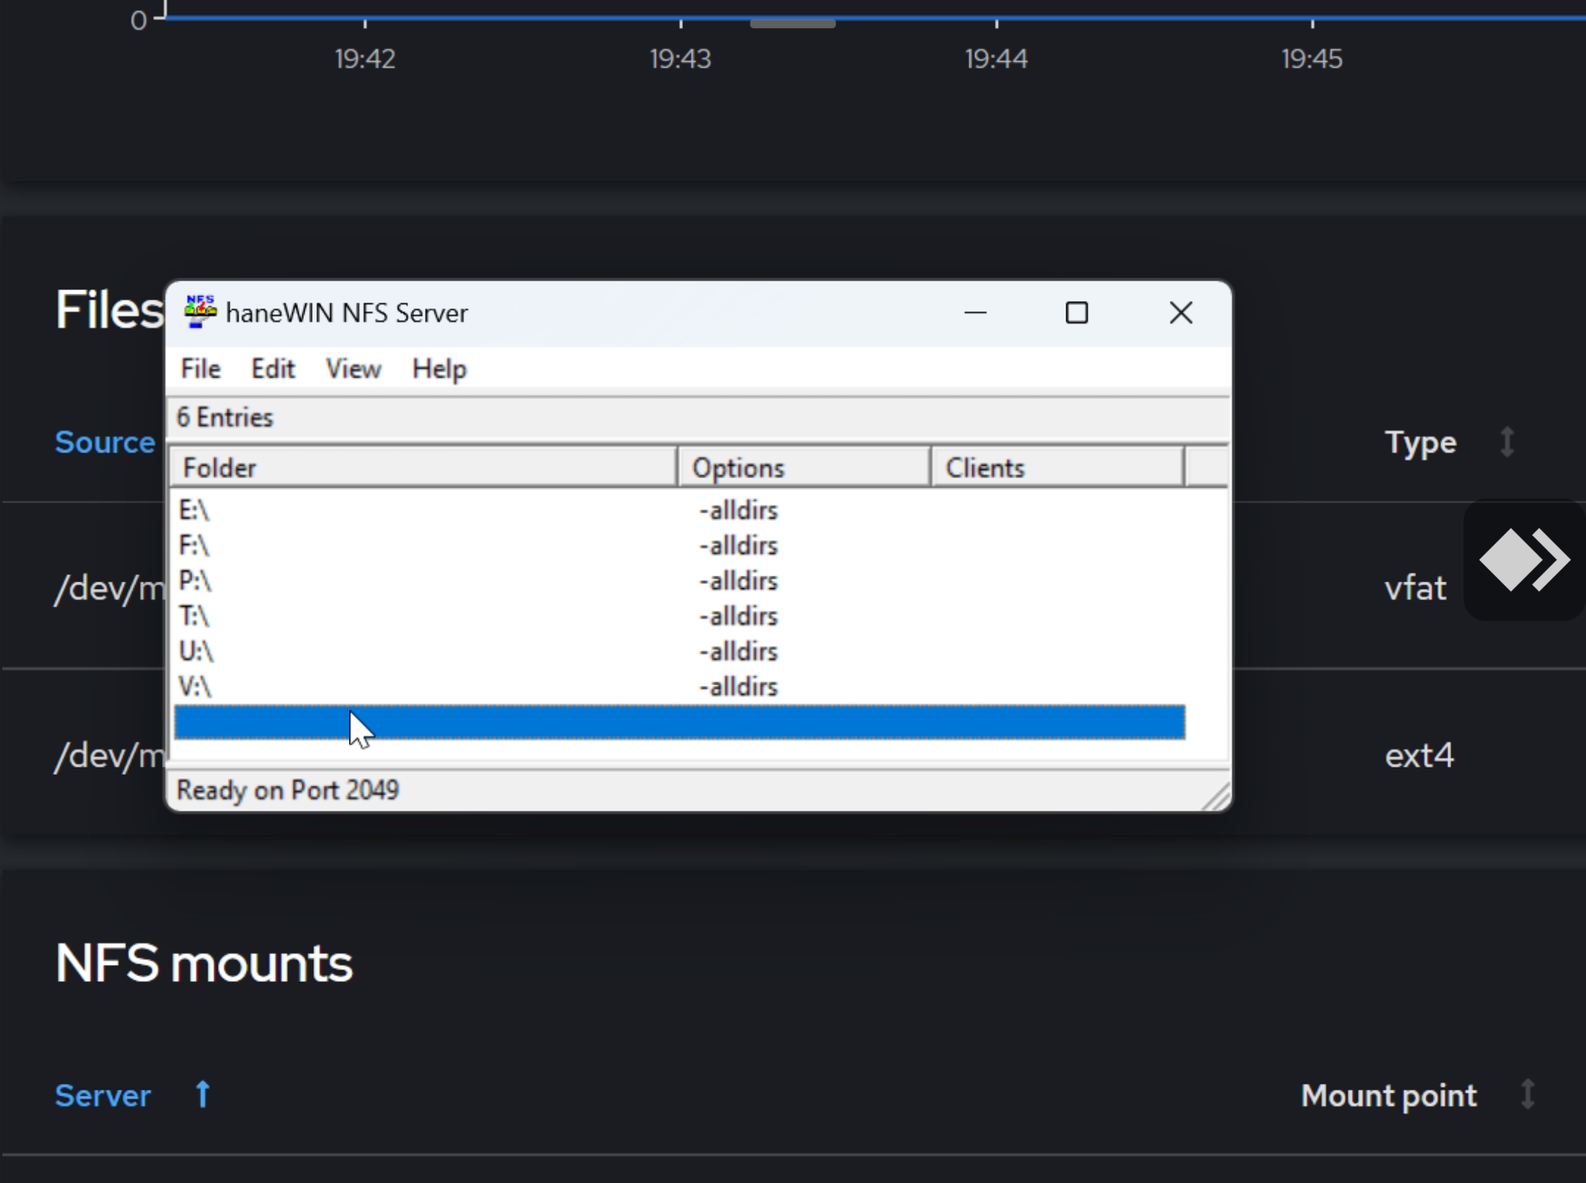Open the View menu
1586x1183 pixels.
(x=353, y=369)
